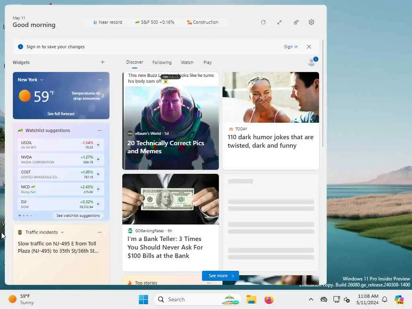Open Watchlist suggestions more options
412x309 pixels.
[x=99, y=130]
